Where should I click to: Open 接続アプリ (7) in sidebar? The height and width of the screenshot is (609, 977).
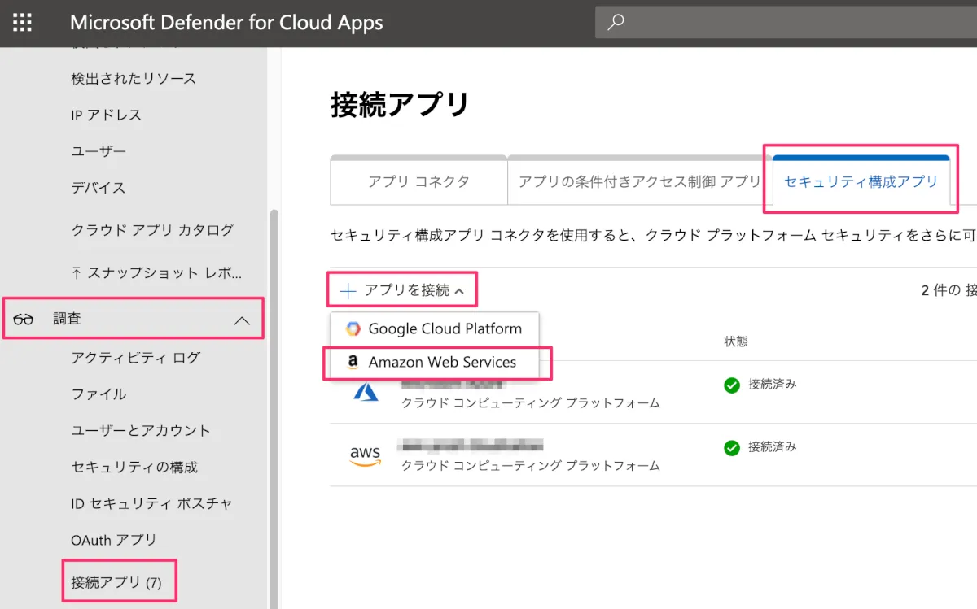pos(116,582)
